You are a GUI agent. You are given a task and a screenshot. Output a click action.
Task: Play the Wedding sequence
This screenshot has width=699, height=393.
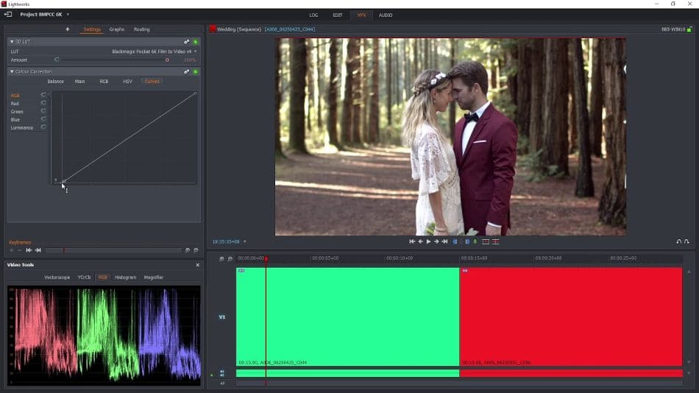pyautogui.click(x=428, y=241)
